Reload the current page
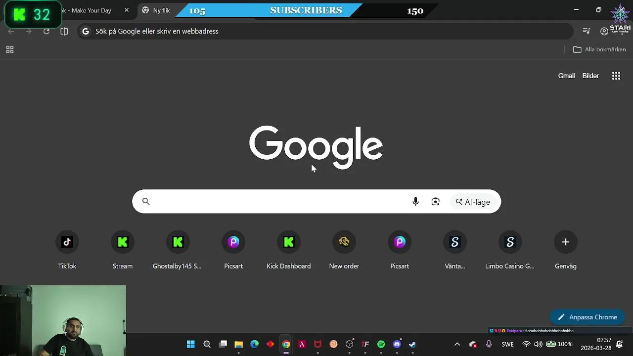 (46, 31)
